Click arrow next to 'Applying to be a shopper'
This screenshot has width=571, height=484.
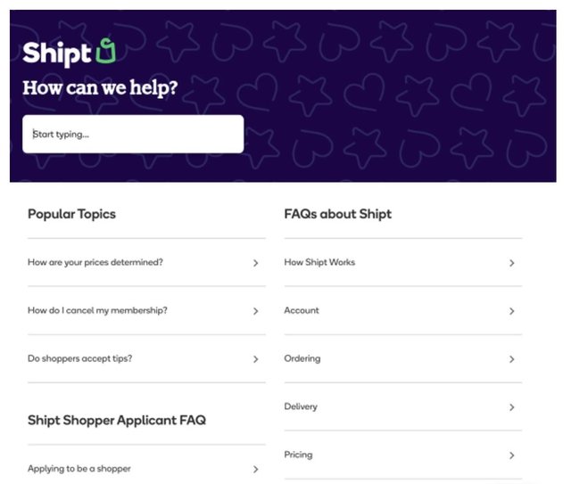(256, 469)
